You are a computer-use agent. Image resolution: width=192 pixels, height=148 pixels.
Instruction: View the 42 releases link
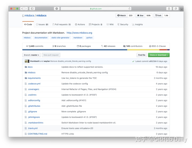coord(108,46)
